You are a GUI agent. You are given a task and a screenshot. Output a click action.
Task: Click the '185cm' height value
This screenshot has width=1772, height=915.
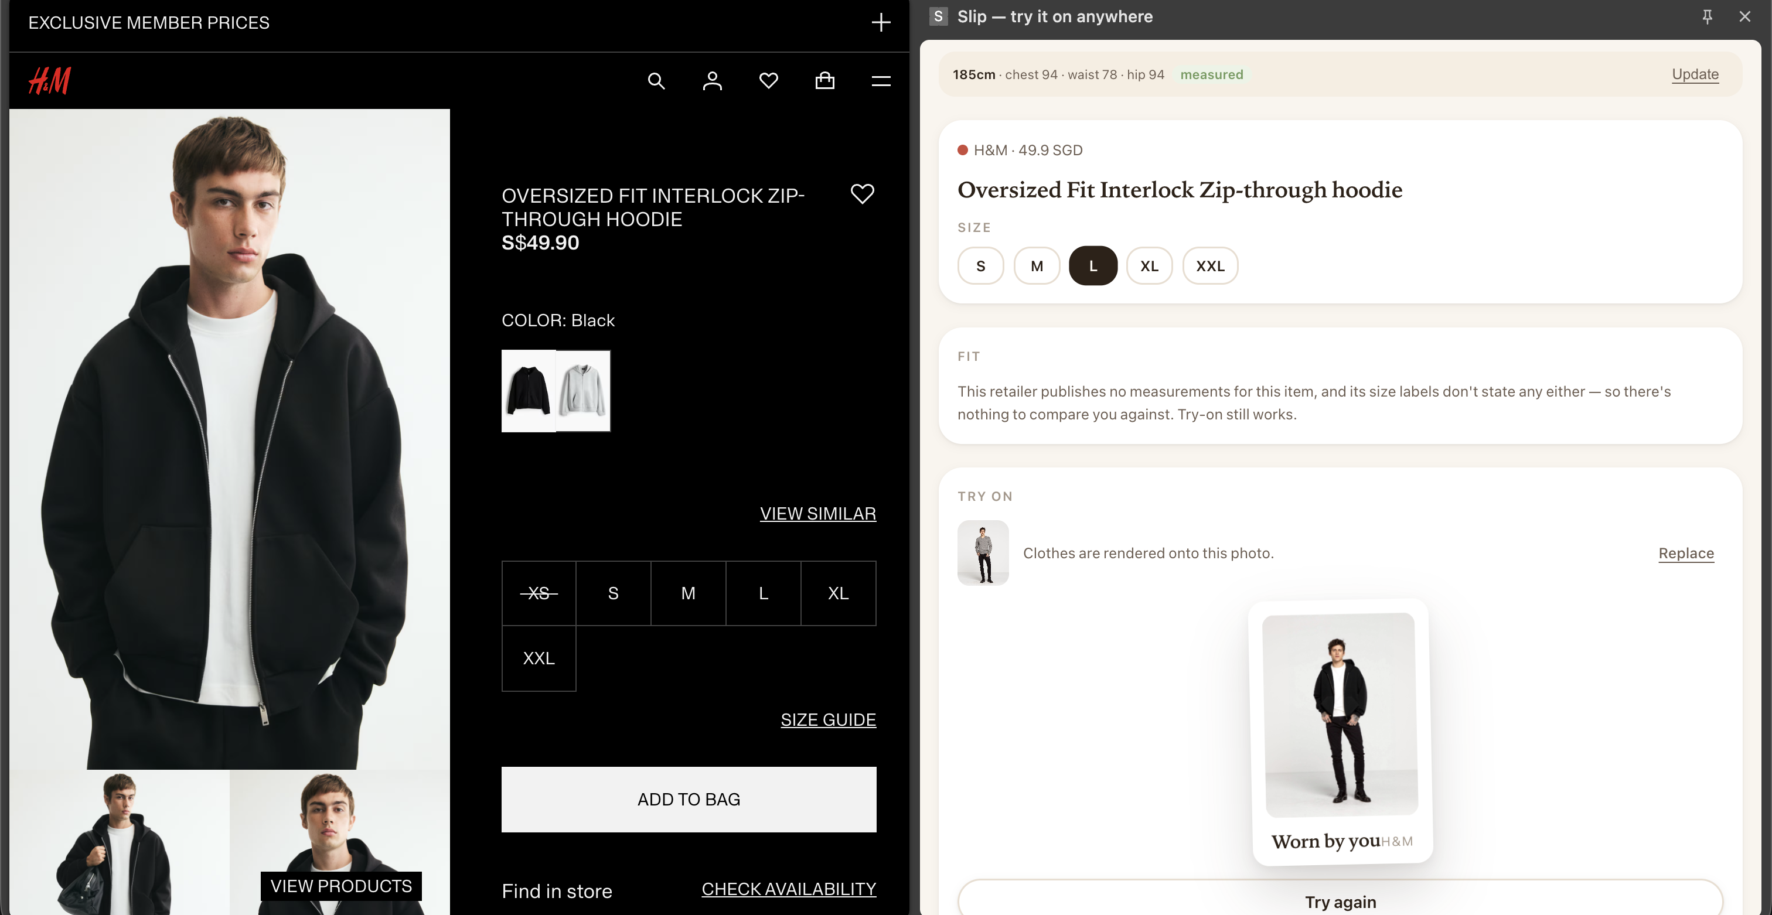click(973, 74)
